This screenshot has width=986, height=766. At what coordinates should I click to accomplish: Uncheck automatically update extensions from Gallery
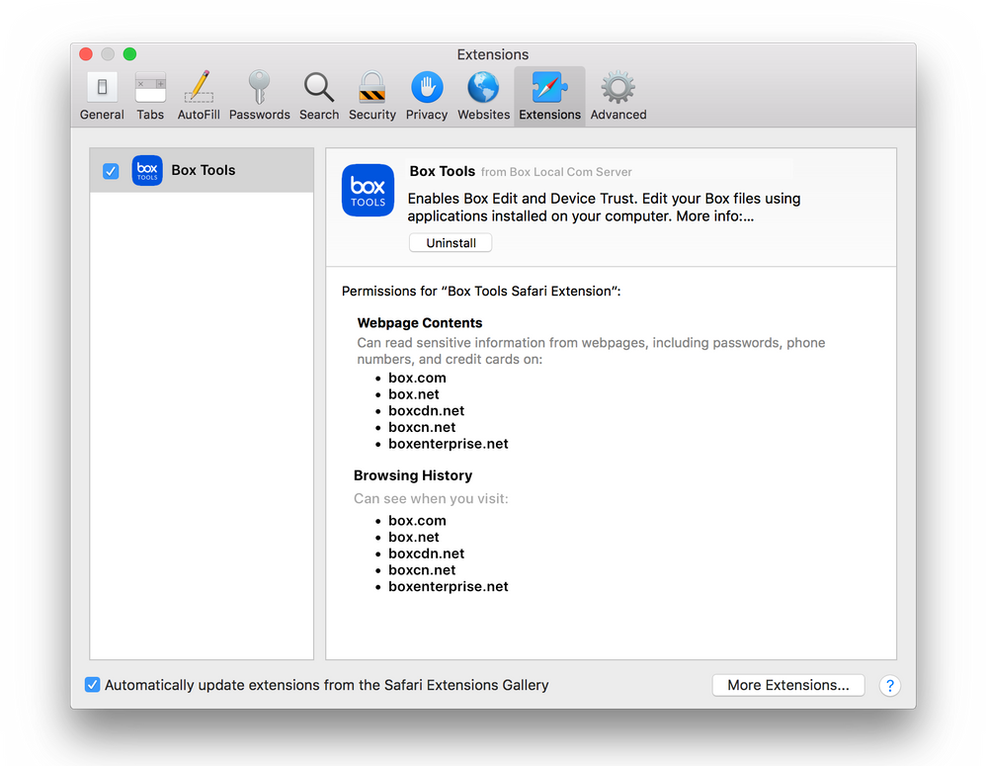click(92, 684)
